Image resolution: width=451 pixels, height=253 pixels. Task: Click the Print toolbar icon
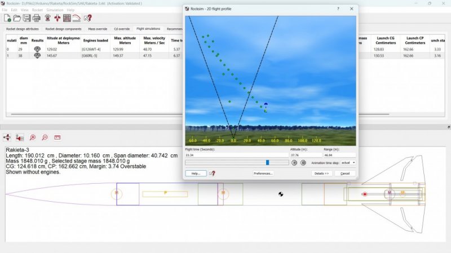click(37, 18)
